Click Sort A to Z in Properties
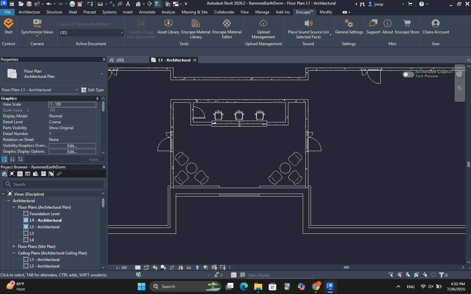 click(12, 159)
